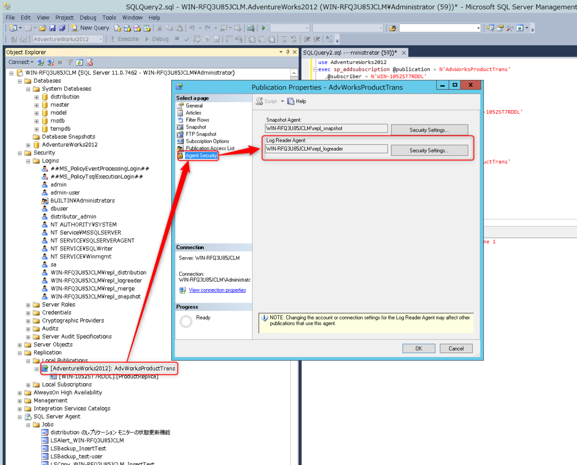Expand the Server Objects node
Viewport: 577px width, 465px height.
[x=20, y=345]
